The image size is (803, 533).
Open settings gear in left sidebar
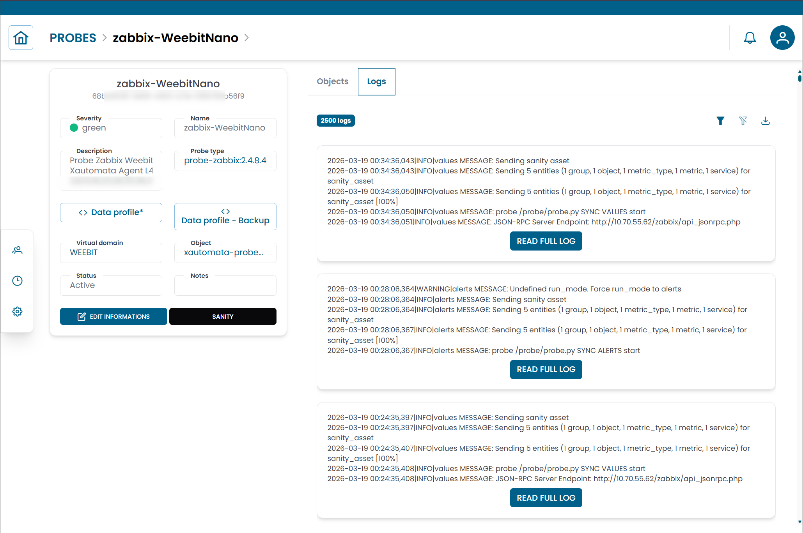click(x=17, y=312)
